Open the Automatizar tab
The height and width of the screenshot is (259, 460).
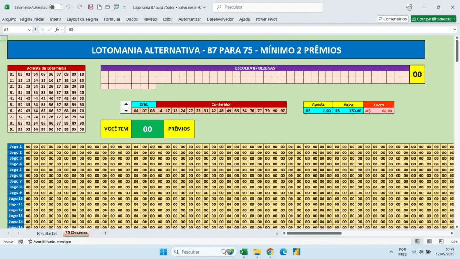coord(190,19)
